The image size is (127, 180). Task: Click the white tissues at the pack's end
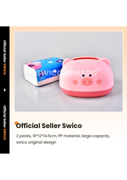[30, 75]
